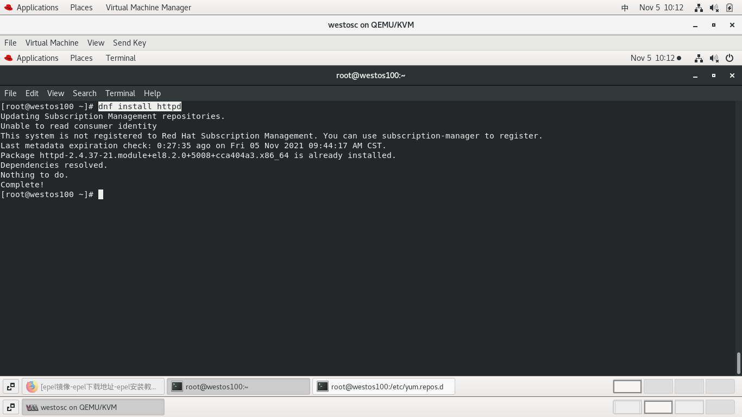Click the muted speaker icon inside the VM
The image size is (742, 417).
(x=713, y=58)
